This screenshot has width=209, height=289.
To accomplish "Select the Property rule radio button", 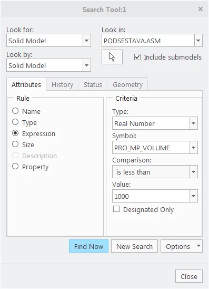I will [x=15, y=166].
